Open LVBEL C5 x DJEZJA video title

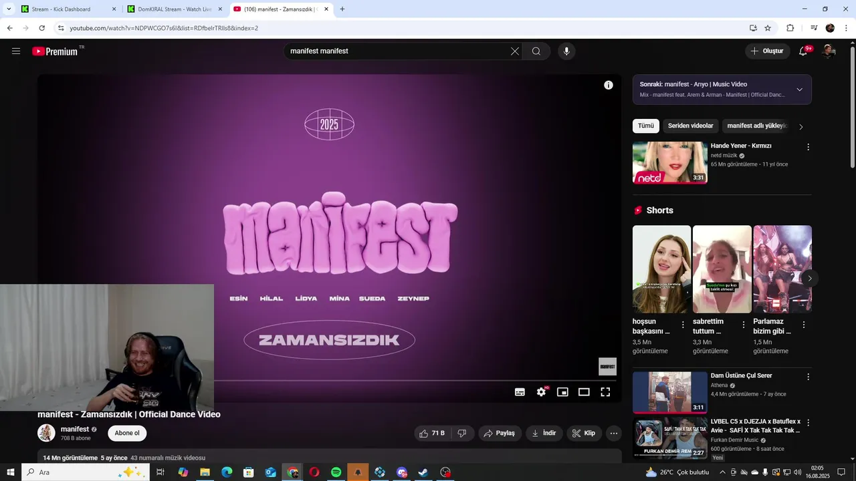click(755, 426)
